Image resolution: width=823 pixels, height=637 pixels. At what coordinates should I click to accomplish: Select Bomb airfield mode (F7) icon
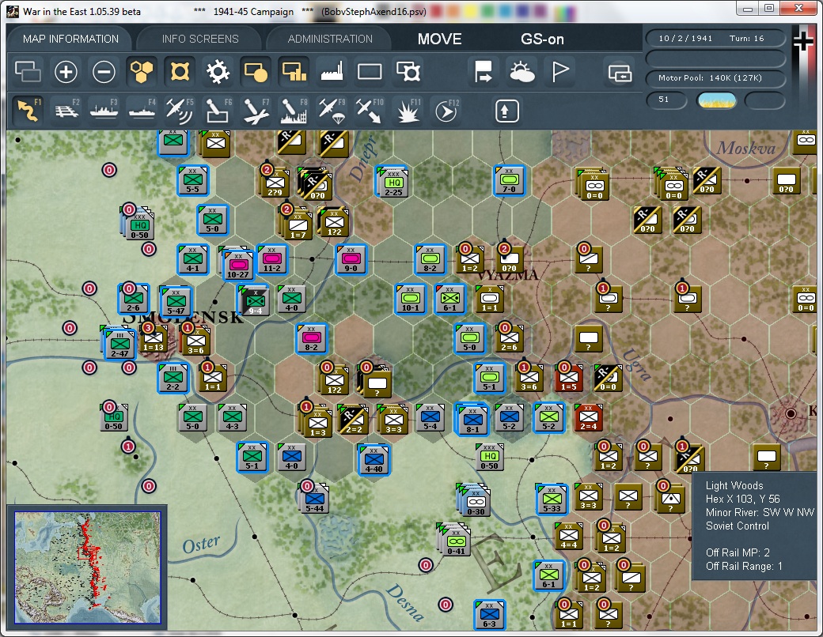point(256,110)
